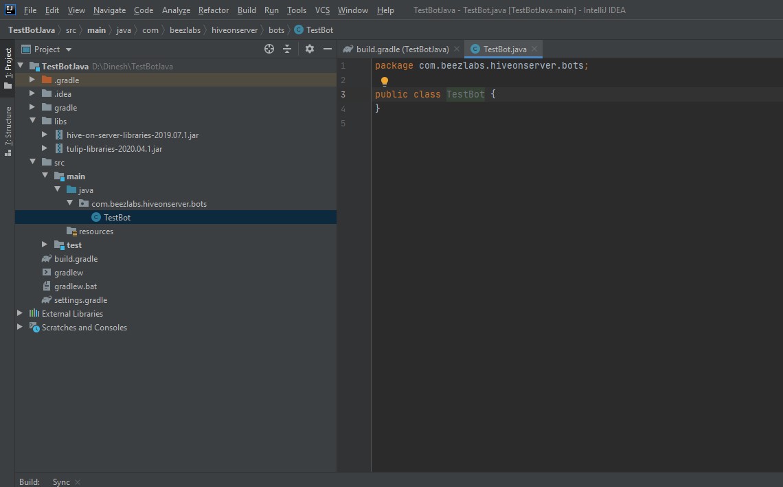Click hiveonserver in the breadcrumb path
The width and height of the screenshot is (783, 487).
[234, 30]
